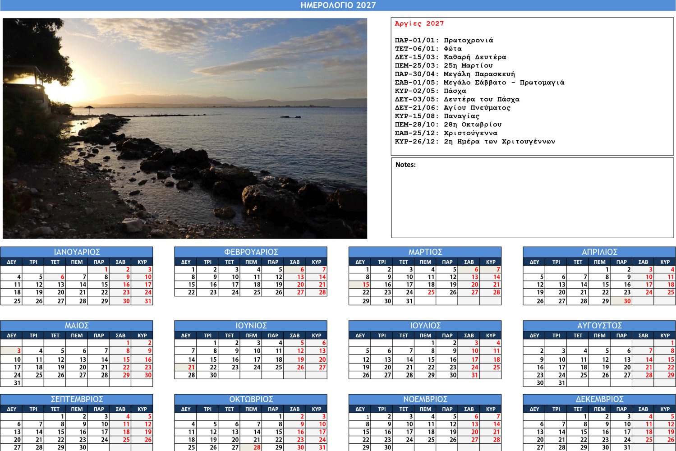Click highlighted date 6 in ΙΑΝΟΥΑΡΙΟΣ
The width and height of the screenshot is (676, 451).
tap(55, 277)
